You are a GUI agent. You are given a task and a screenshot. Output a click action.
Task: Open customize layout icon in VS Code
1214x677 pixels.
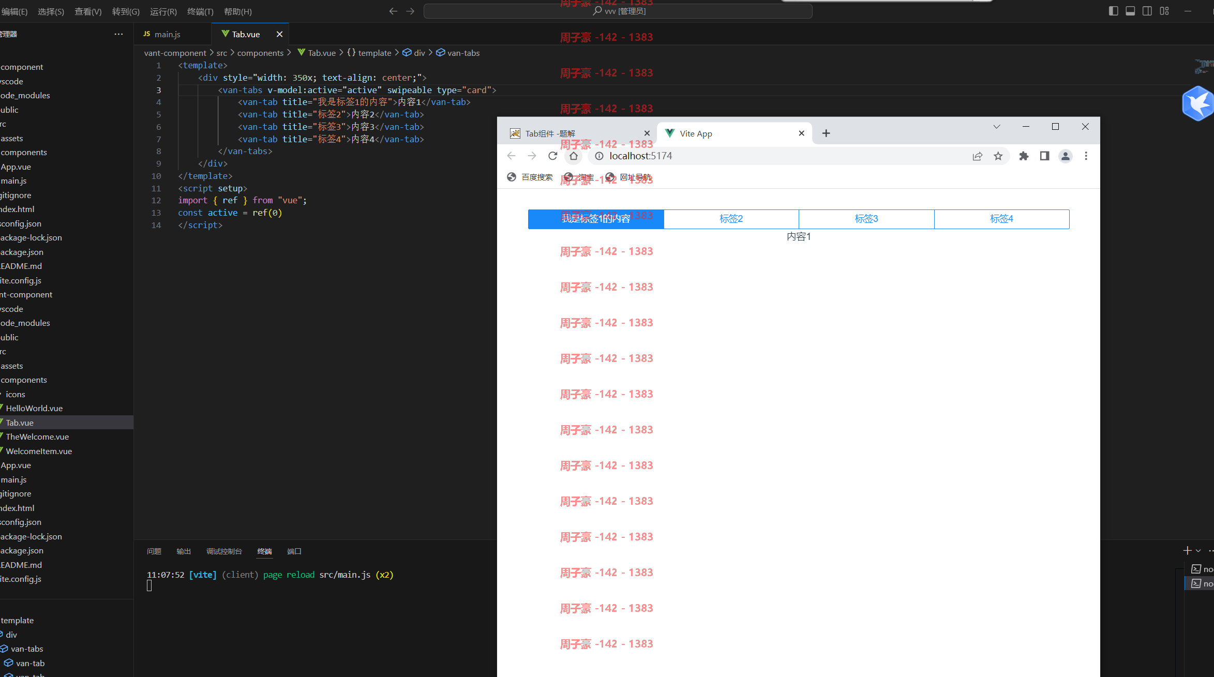1164,11
